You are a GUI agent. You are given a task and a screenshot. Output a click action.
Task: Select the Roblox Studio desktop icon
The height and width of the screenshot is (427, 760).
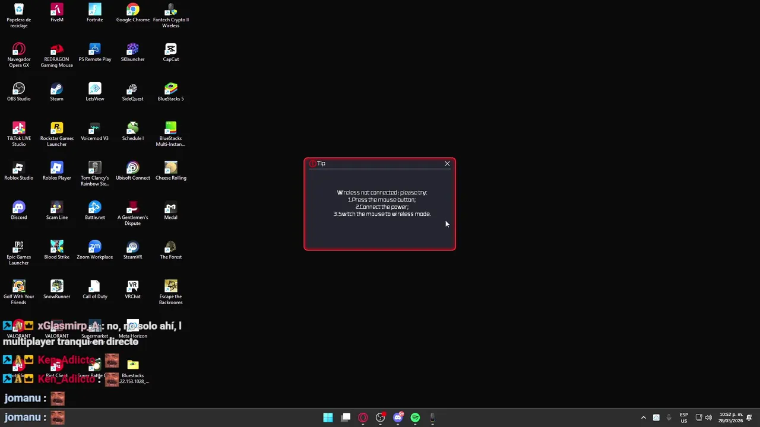pyautogui.click(x=18, y=171)
